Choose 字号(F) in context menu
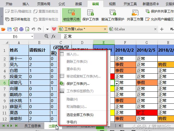 point(83,122)
